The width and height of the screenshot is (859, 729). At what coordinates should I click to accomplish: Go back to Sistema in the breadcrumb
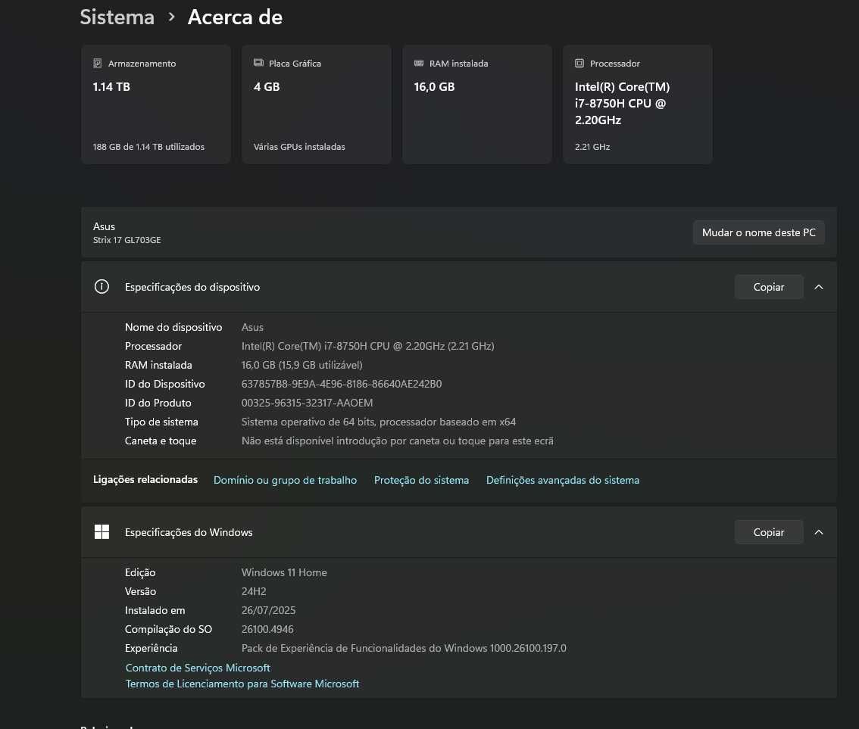(117, 17)
